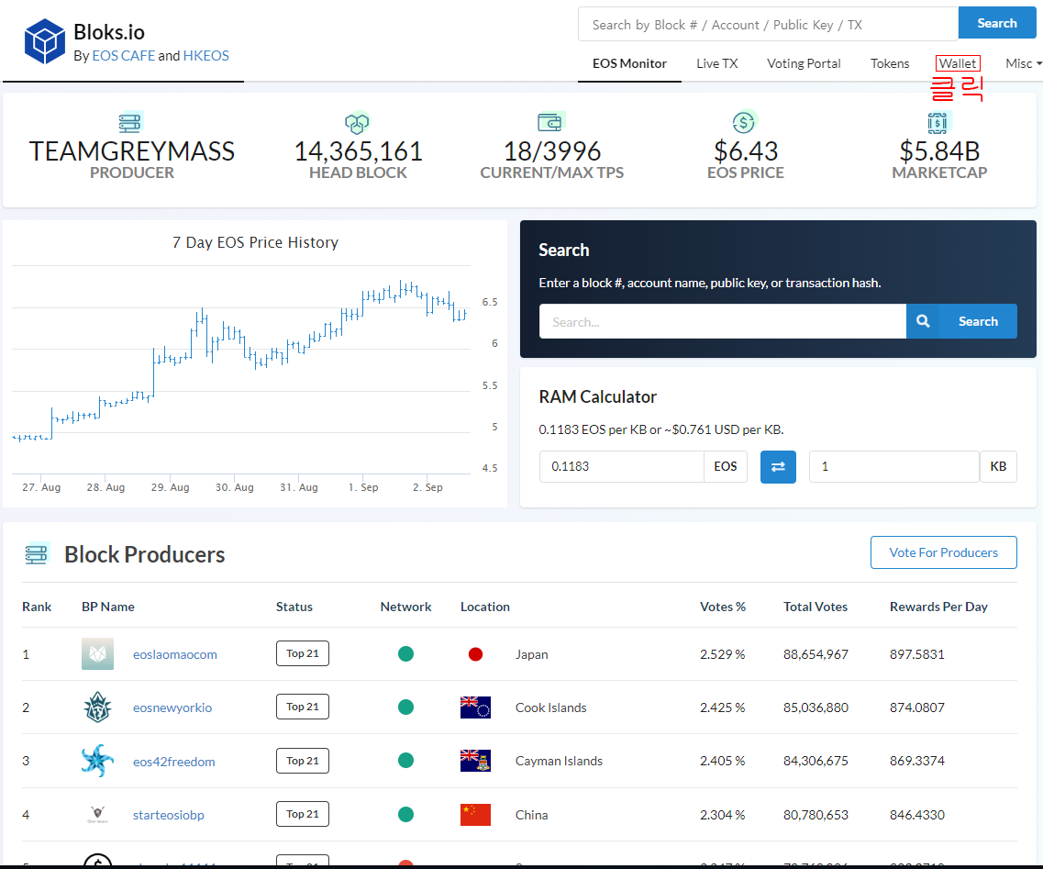
Task: Click the Top 21 badge for eos42freedom
Action: pyautogui.click(x=303, y=761)
